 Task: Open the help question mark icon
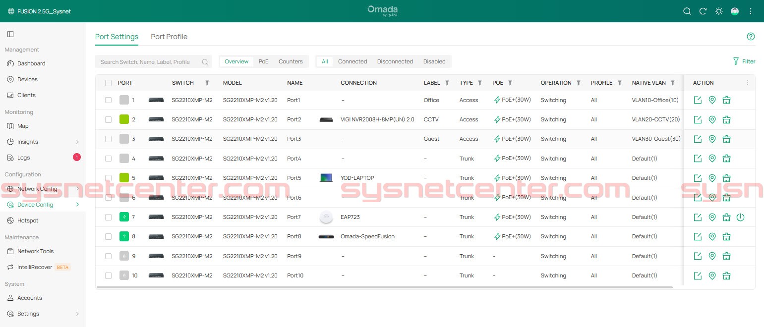pyautogui.click(x=751, y=37)
